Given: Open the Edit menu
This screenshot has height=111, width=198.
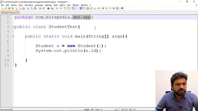Looking at the screenshot, I should [x=7, y=5].
